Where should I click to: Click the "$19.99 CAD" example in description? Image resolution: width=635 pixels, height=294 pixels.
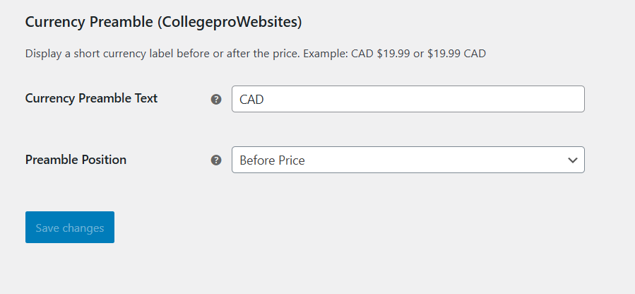tap(456, 54)
